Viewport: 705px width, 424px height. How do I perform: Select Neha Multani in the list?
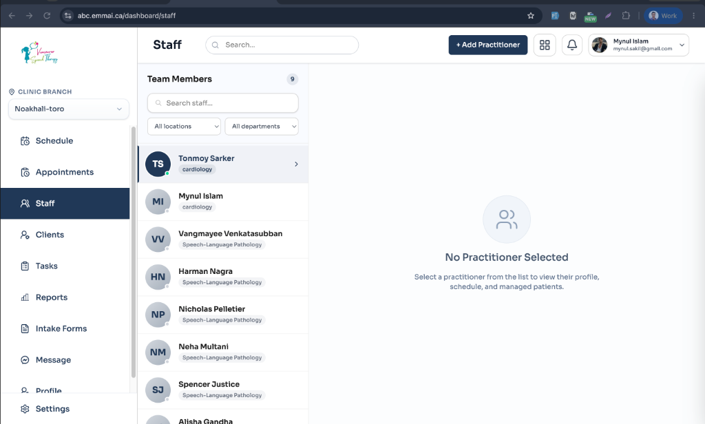click(223, 352)
